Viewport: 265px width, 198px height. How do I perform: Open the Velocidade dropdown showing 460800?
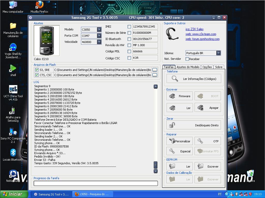coord(99,42)
